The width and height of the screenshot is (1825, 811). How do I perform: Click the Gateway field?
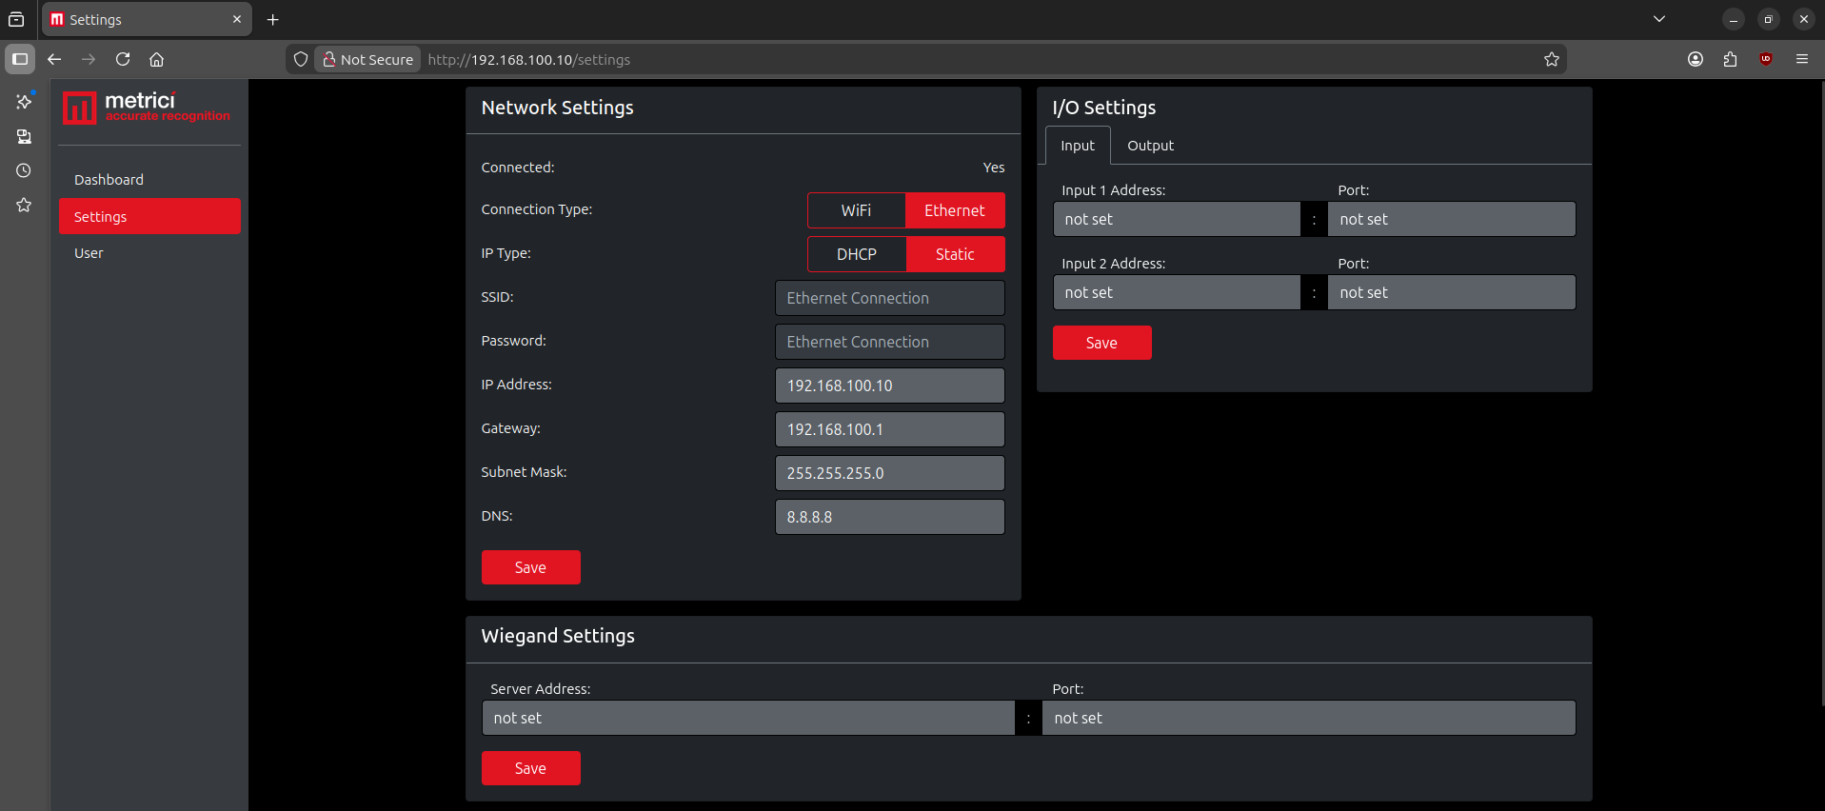[889, 429]
